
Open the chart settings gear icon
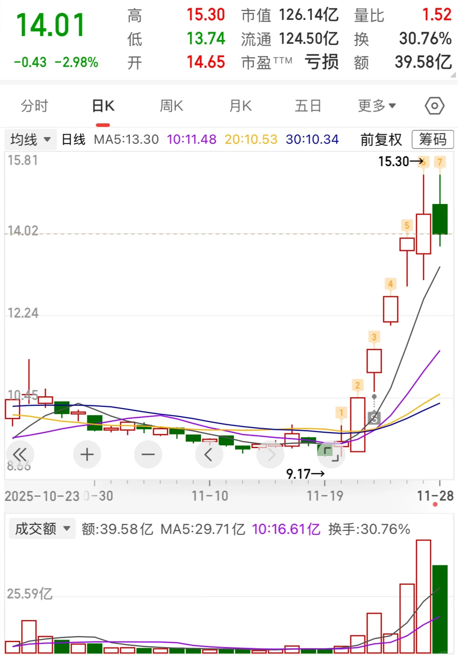point(434,106)
